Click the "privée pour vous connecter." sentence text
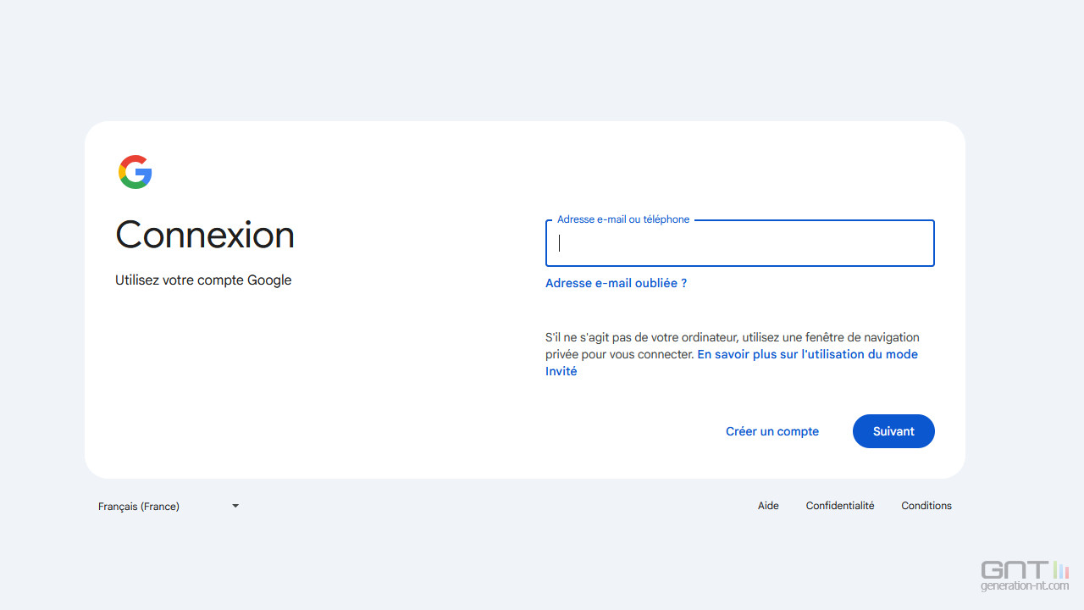The image size is (1084, 610). pyautogui.click(x=619, y=354)
